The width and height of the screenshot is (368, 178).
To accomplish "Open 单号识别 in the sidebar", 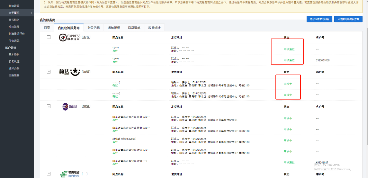I will tap(14, 20).
